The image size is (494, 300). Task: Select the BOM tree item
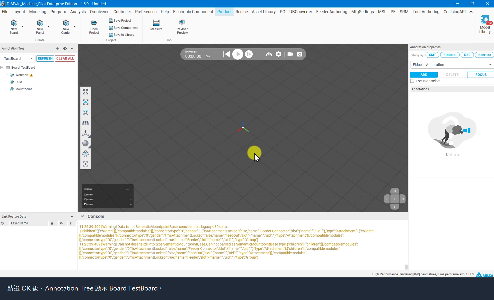click(x=19, y=82)
